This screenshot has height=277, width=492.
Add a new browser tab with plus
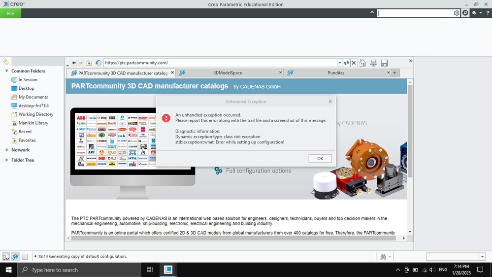[394, 73]
